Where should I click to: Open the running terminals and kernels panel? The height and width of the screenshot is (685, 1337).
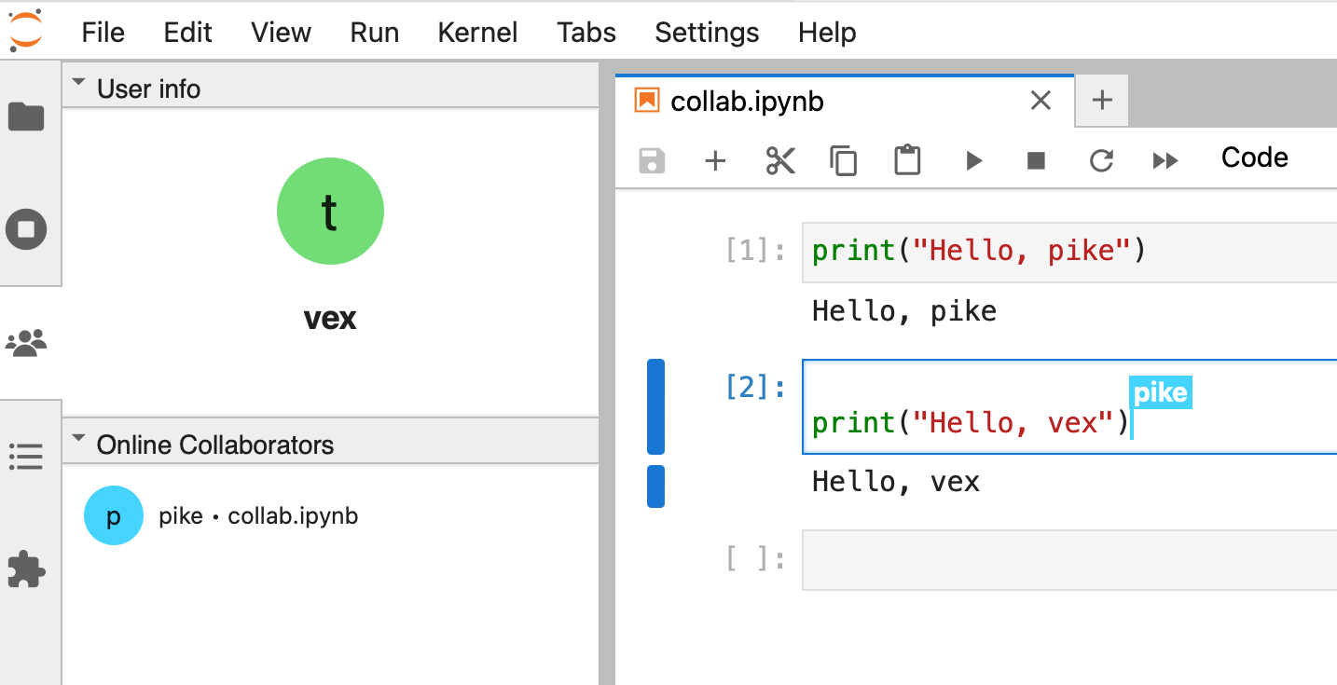tap(31, 228)
